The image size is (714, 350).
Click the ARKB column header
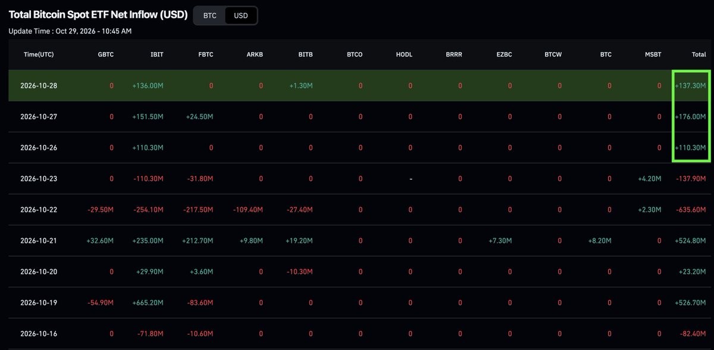(x=255, y=54)
